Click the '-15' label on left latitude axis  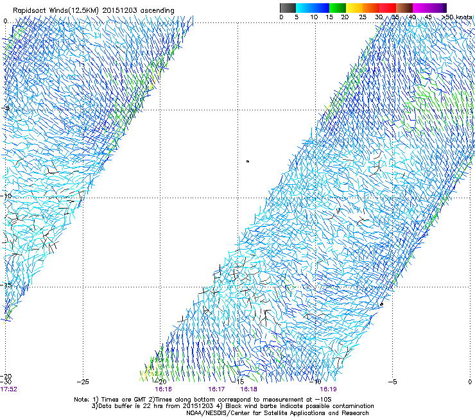tap(6, 285)
